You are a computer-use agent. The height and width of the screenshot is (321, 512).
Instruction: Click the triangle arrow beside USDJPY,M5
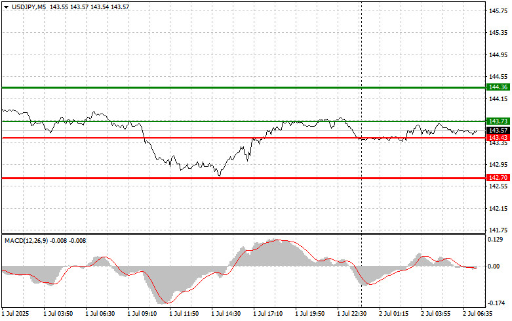6,6
